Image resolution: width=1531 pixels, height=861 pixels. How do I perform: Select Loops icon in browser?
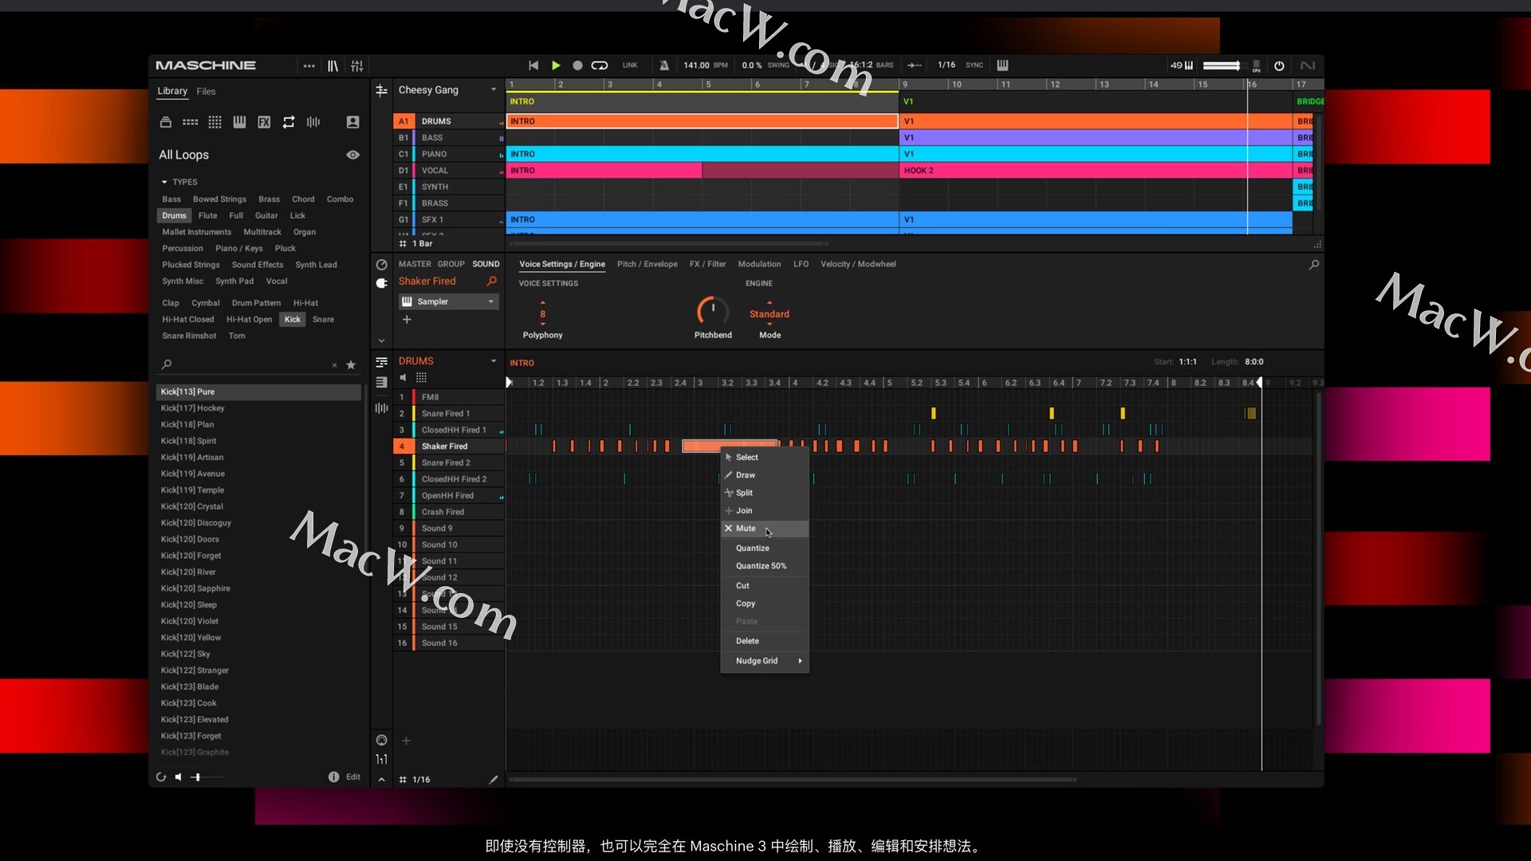click(x=289, y=122)
